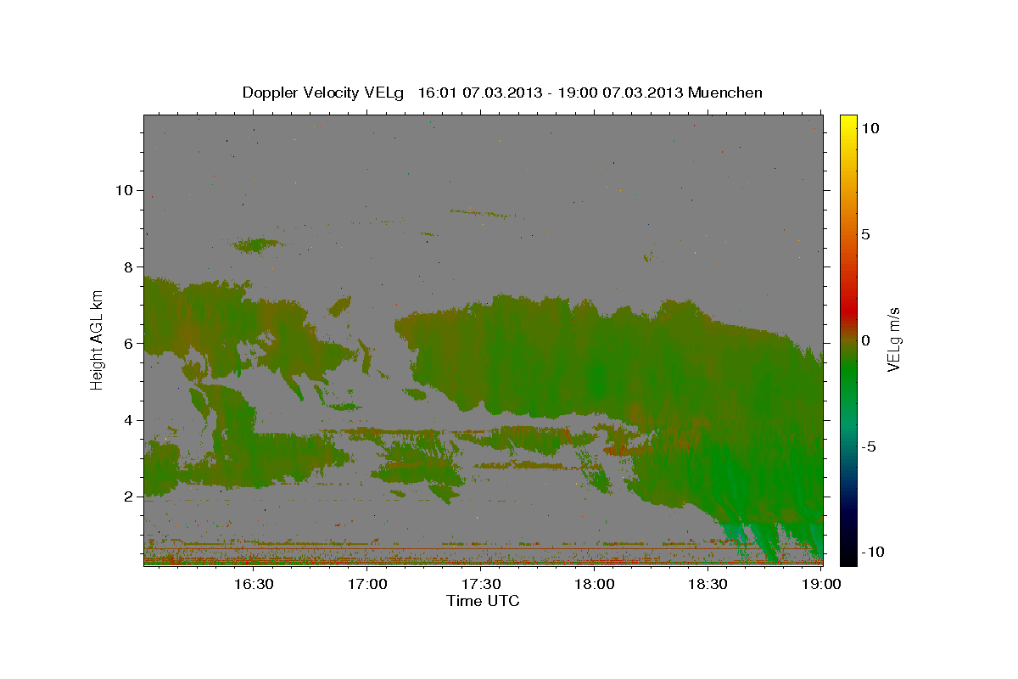Click the yellow top of the colorbar

[x=847, y=123]
